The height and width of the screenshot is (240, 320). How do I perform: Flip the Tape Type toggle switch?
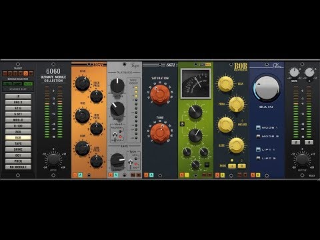tap(131, 162)
